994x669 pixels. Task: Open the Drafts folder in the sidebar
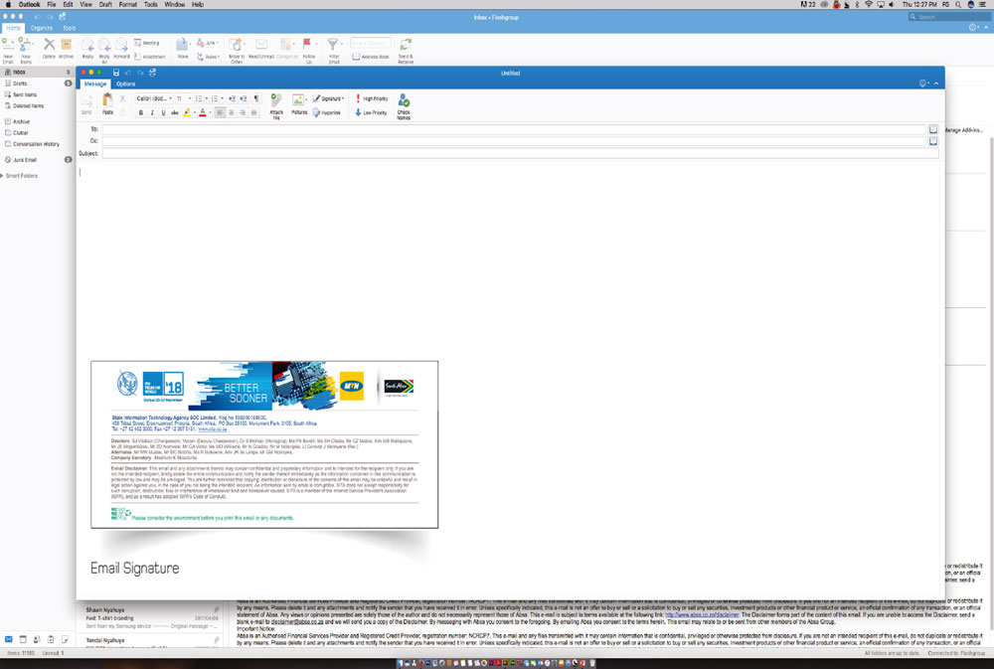tap(20, 84)
